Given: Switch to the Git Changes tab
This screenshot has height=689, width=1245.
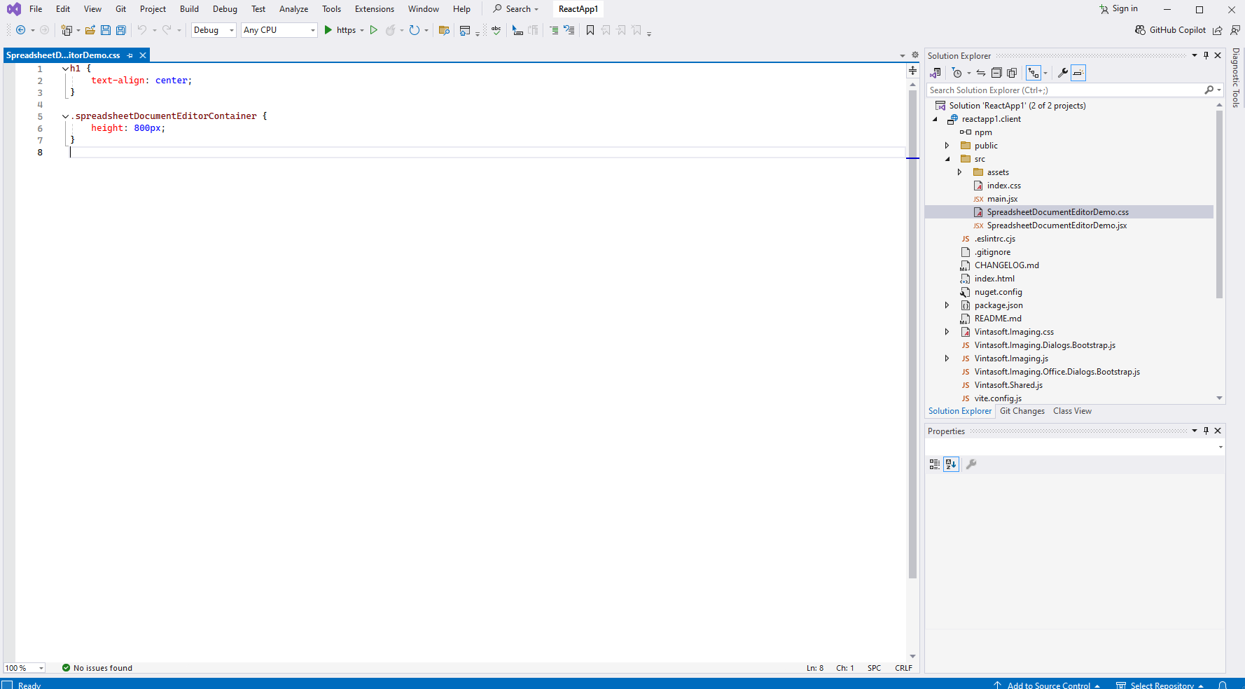Looking at the screenshot, I should tap(1022, 411).
